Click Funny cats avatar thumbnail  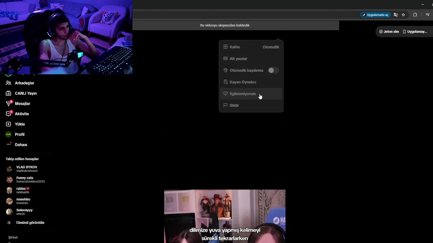click(9, 180)
